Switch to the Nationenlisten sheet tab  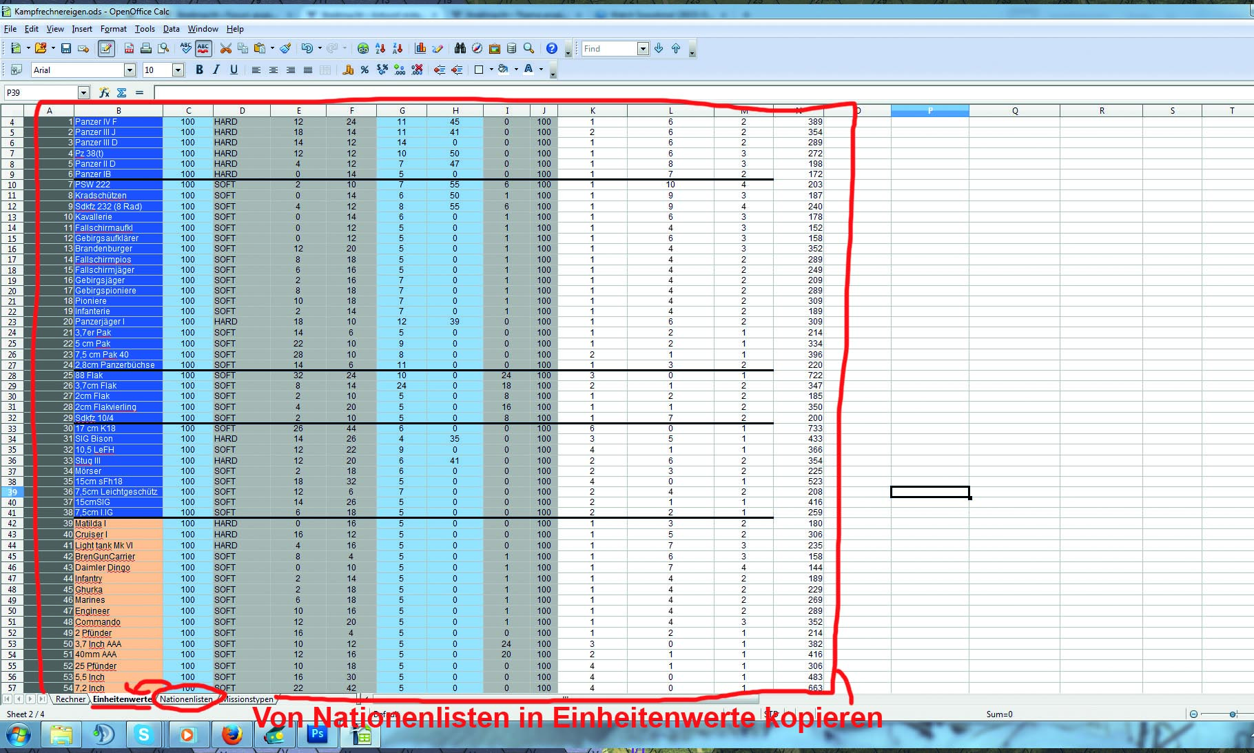[186, 699]
